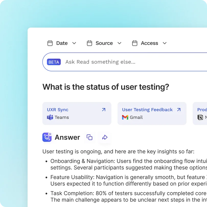The image size is (207, 207).
Task: Open the User Testing Feedback card
Action: click(x=152, y=113)
